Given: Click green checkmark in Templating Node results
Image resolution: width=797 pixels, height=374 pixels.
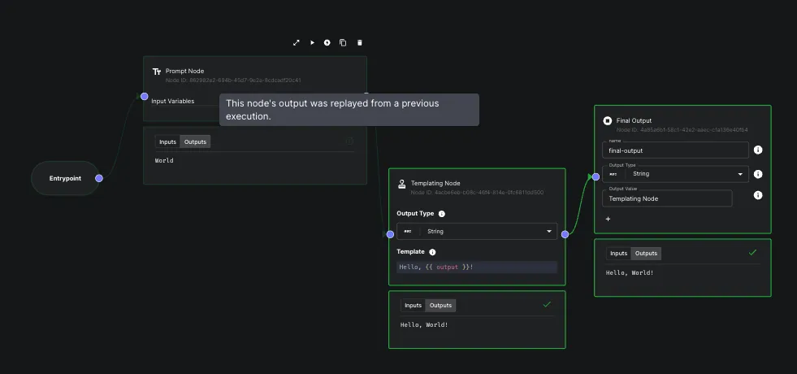Looking at the screenshot, I should [x=547, y=304].
